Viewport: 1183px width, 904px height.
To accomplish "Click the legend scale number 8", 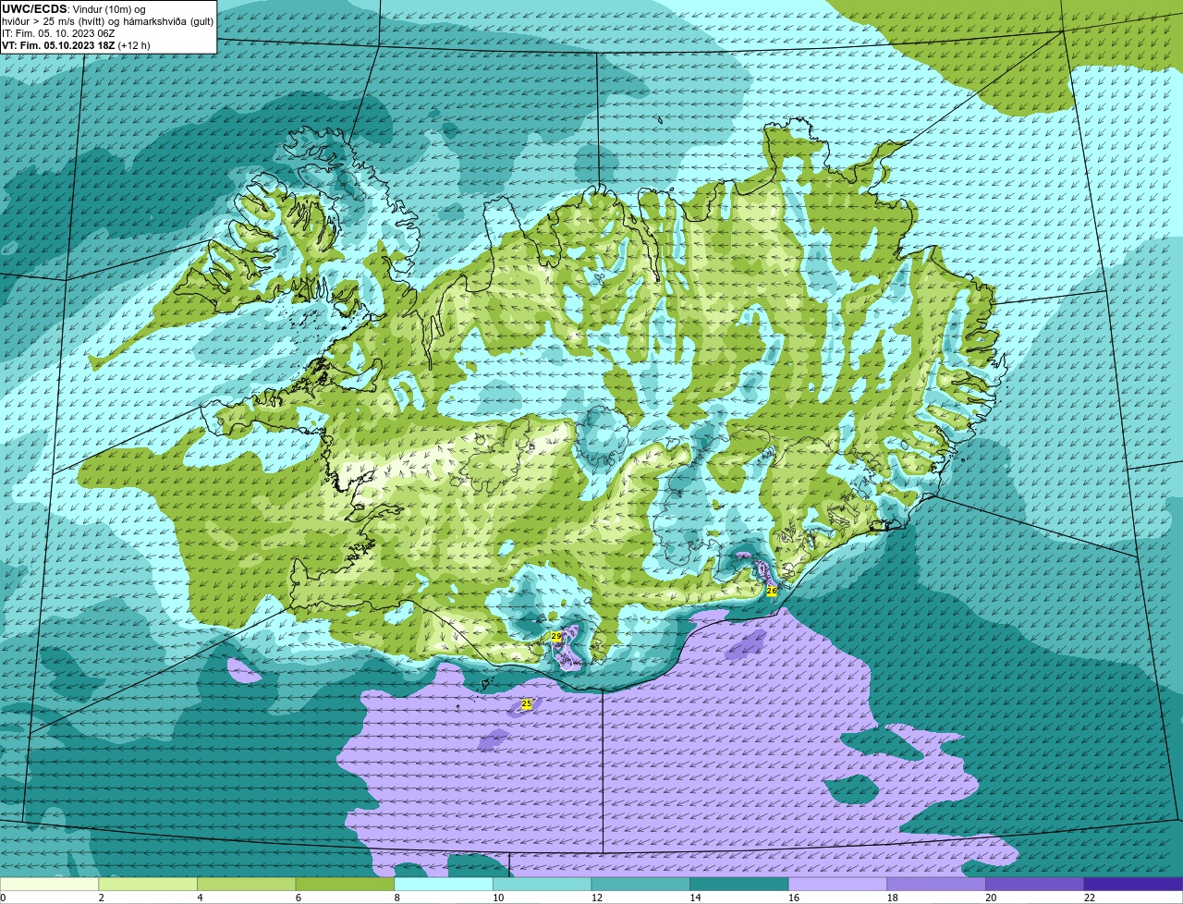I will (396, 898).
